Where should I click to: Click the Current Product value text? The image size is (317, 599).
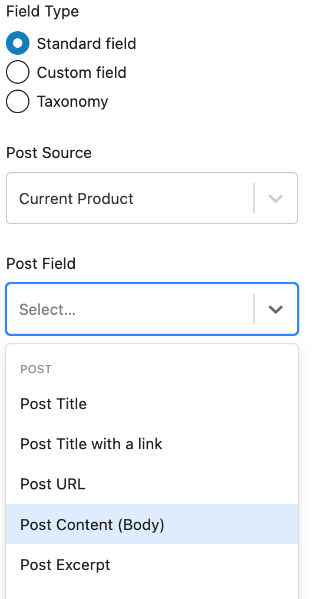click(77, 199)
